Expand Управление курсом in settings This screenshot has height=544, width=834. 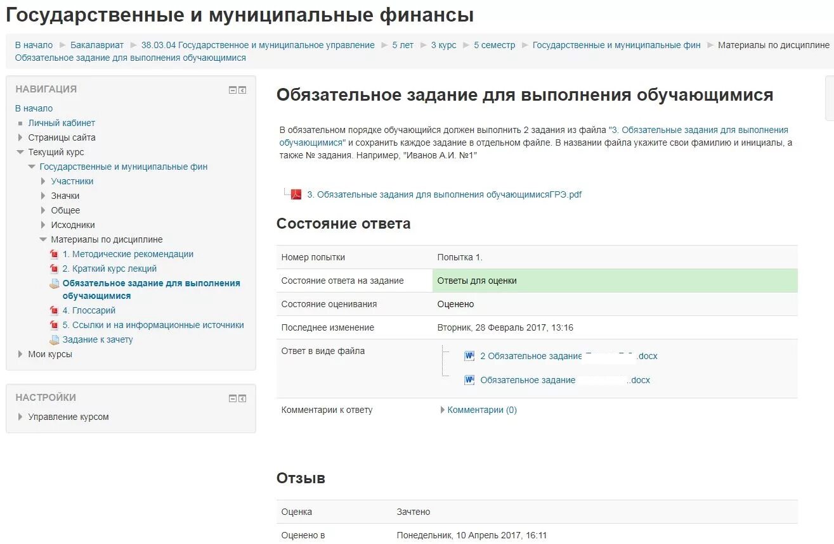pos(20,417)
